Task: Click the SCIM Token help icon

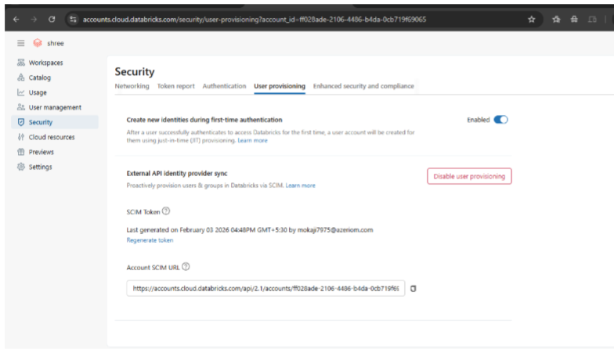Action: [166, 211]
